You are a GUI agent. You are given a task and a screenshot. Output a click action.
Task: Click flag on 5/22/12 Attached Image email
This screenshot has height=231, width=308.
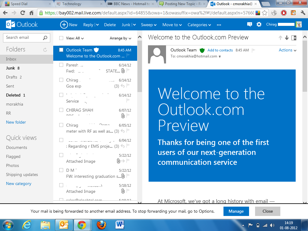click(128, 161)
